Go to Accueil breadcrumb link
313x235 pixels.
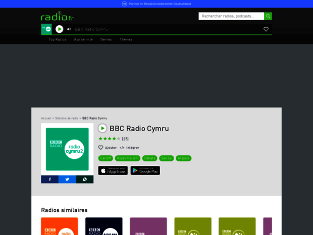click(x=46, y=118)
